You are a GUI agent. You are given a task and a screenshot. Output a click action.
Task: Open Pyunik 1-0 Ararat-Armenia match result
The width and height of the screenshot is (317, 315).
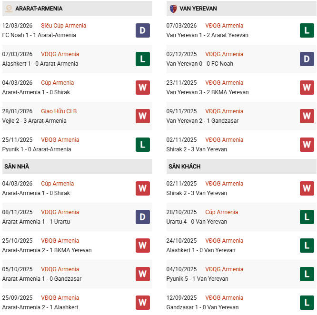tap(37, 149)
